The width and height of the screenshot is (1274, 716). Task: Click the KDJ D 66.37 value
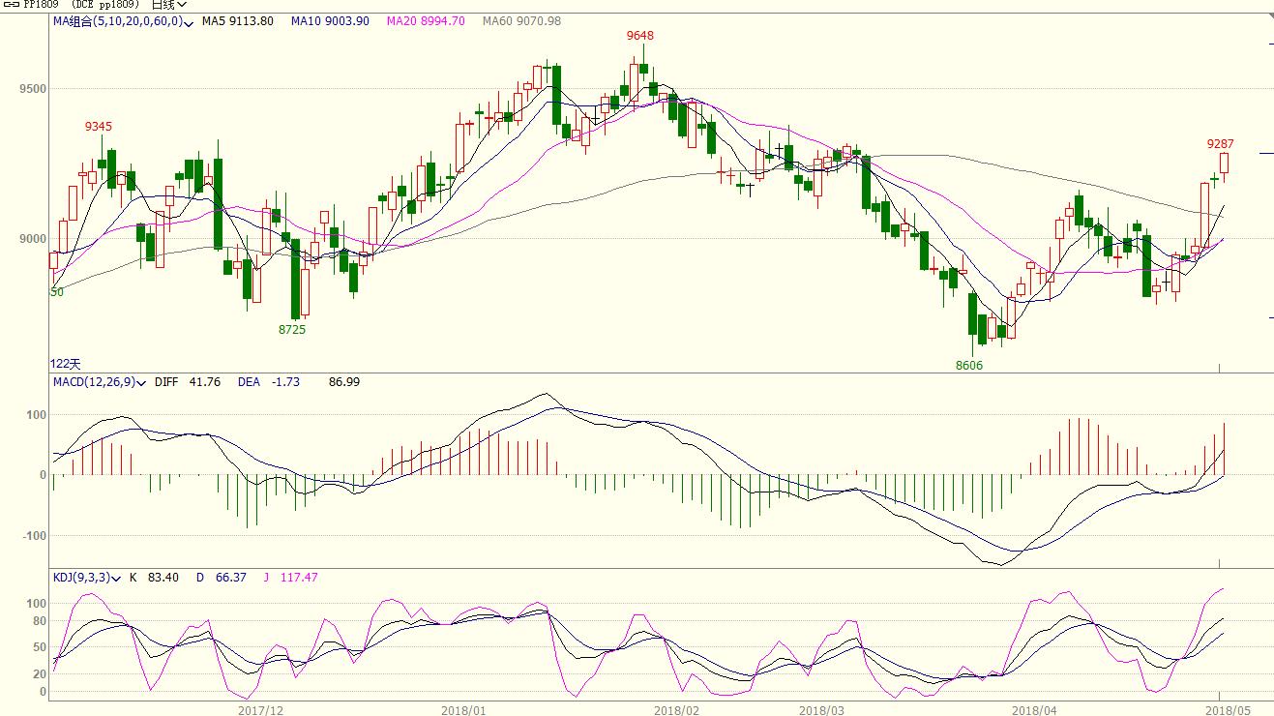[221, 578]
